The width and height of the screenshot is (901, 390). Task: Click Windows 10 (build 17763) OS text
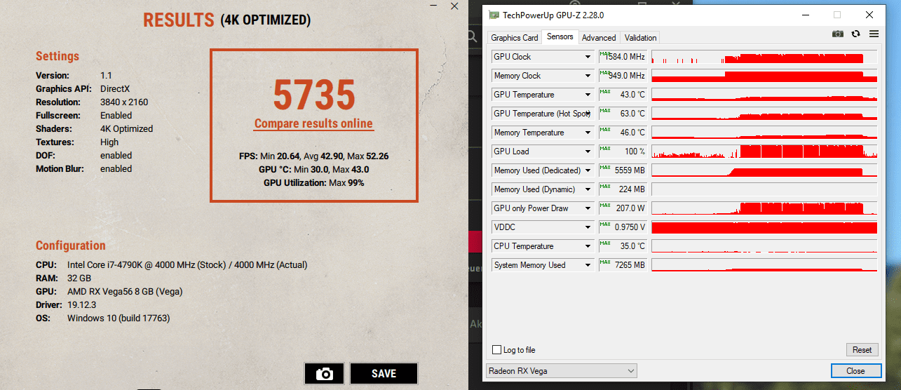[x=118, y=318]
